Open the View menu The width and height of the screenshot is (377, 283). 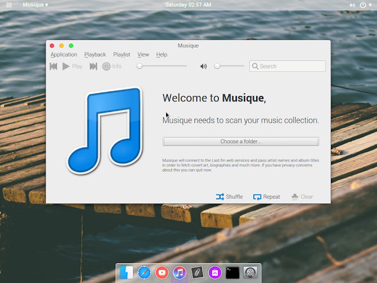click(x=143, y=55)
